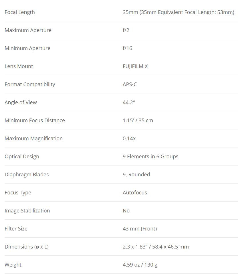Image resolution: width=238 pixels, height=274 pixels.
Task: Select the 35mm equivalent focal length value
Action: click(x=178, y=12)
